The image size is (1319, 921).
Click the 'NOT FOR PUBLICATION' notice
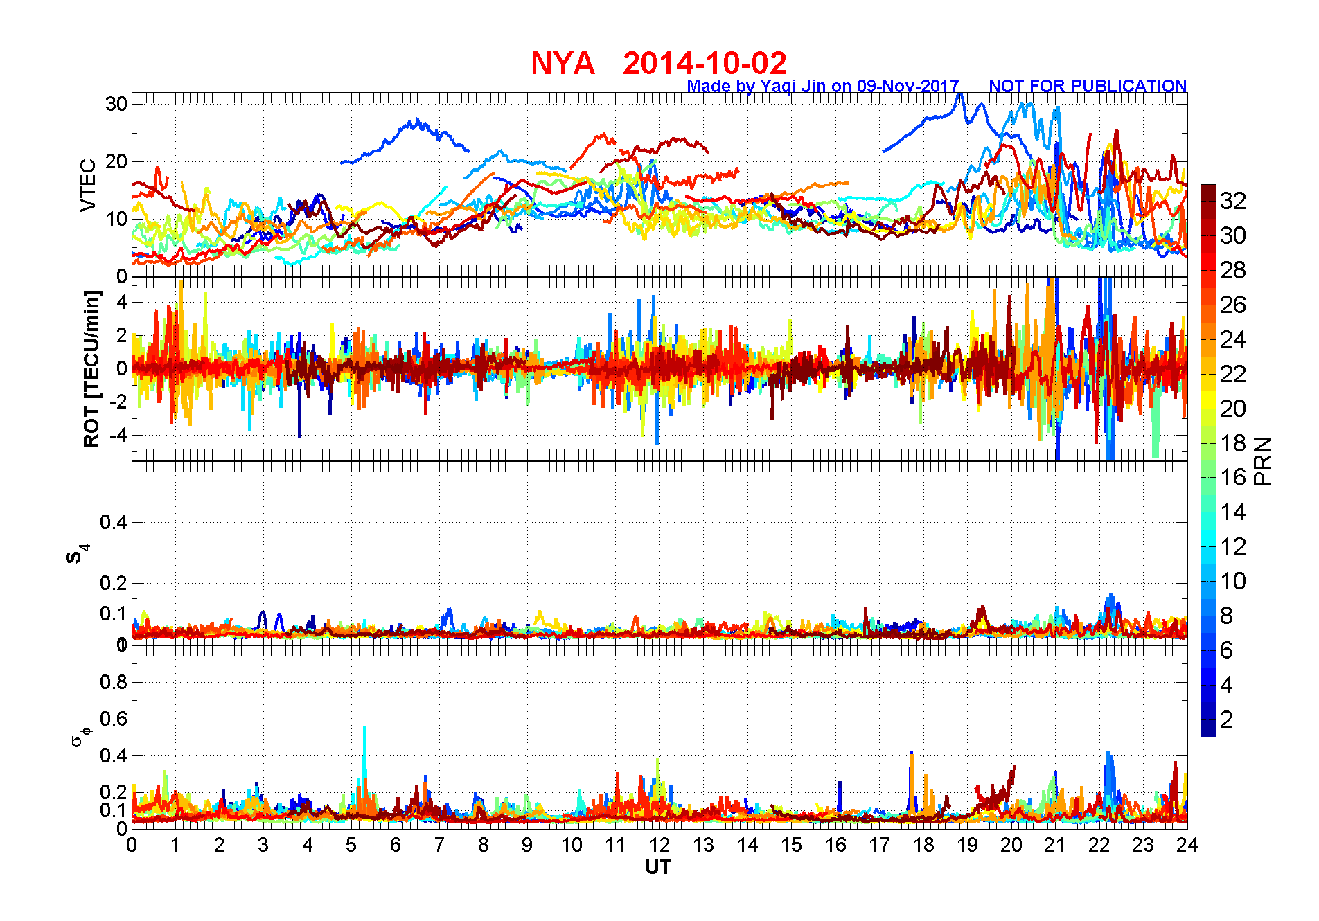pos(1088,87)
